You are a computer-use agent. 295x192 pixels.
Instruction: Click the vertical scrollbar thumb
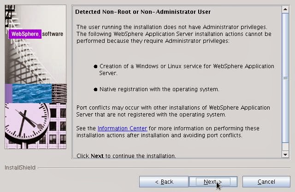pos(285,78)
